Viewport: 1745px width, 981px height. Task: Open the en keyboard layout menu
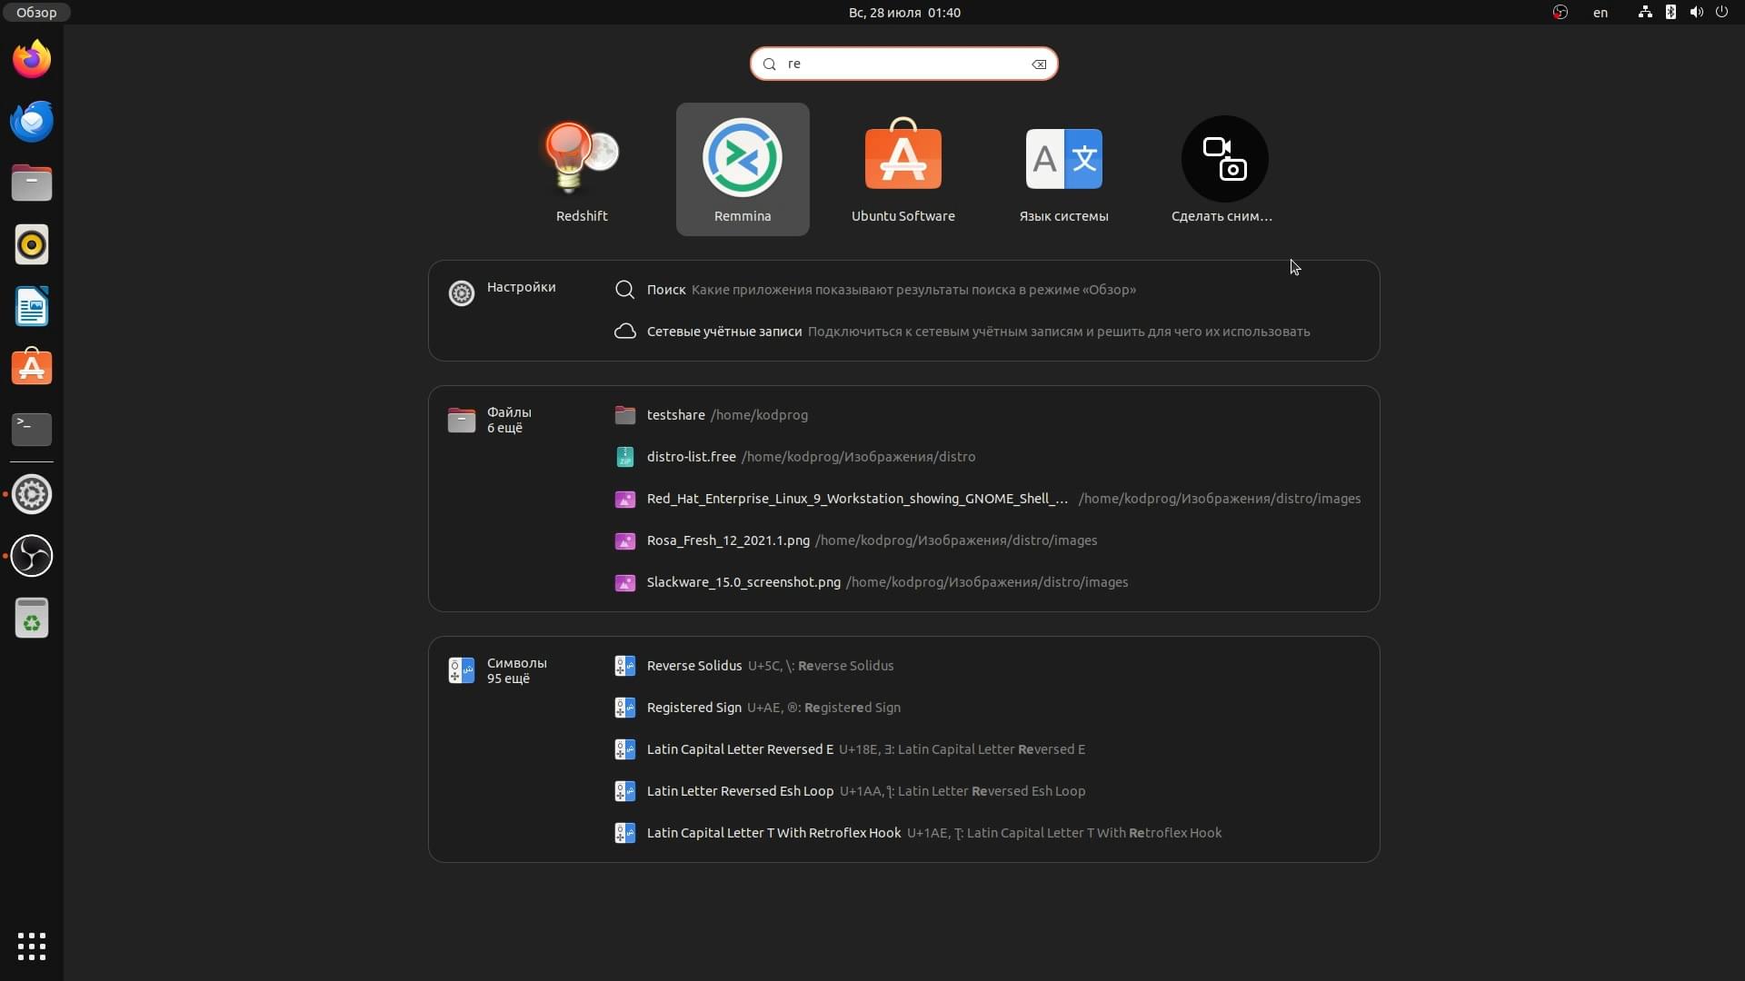[x=1600, y=13]
